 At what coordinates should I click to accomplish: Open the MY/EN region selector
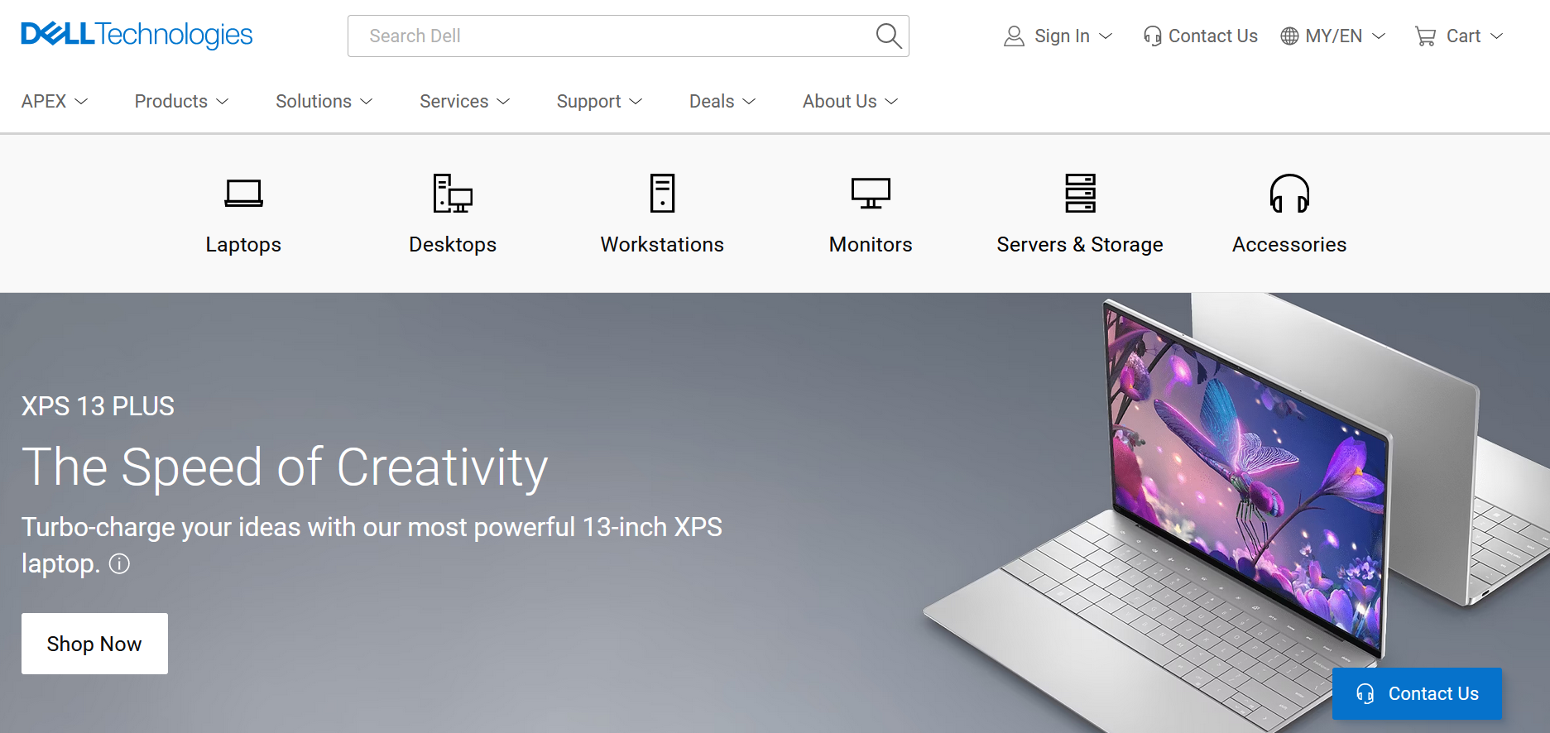(x=1333, y=36)
